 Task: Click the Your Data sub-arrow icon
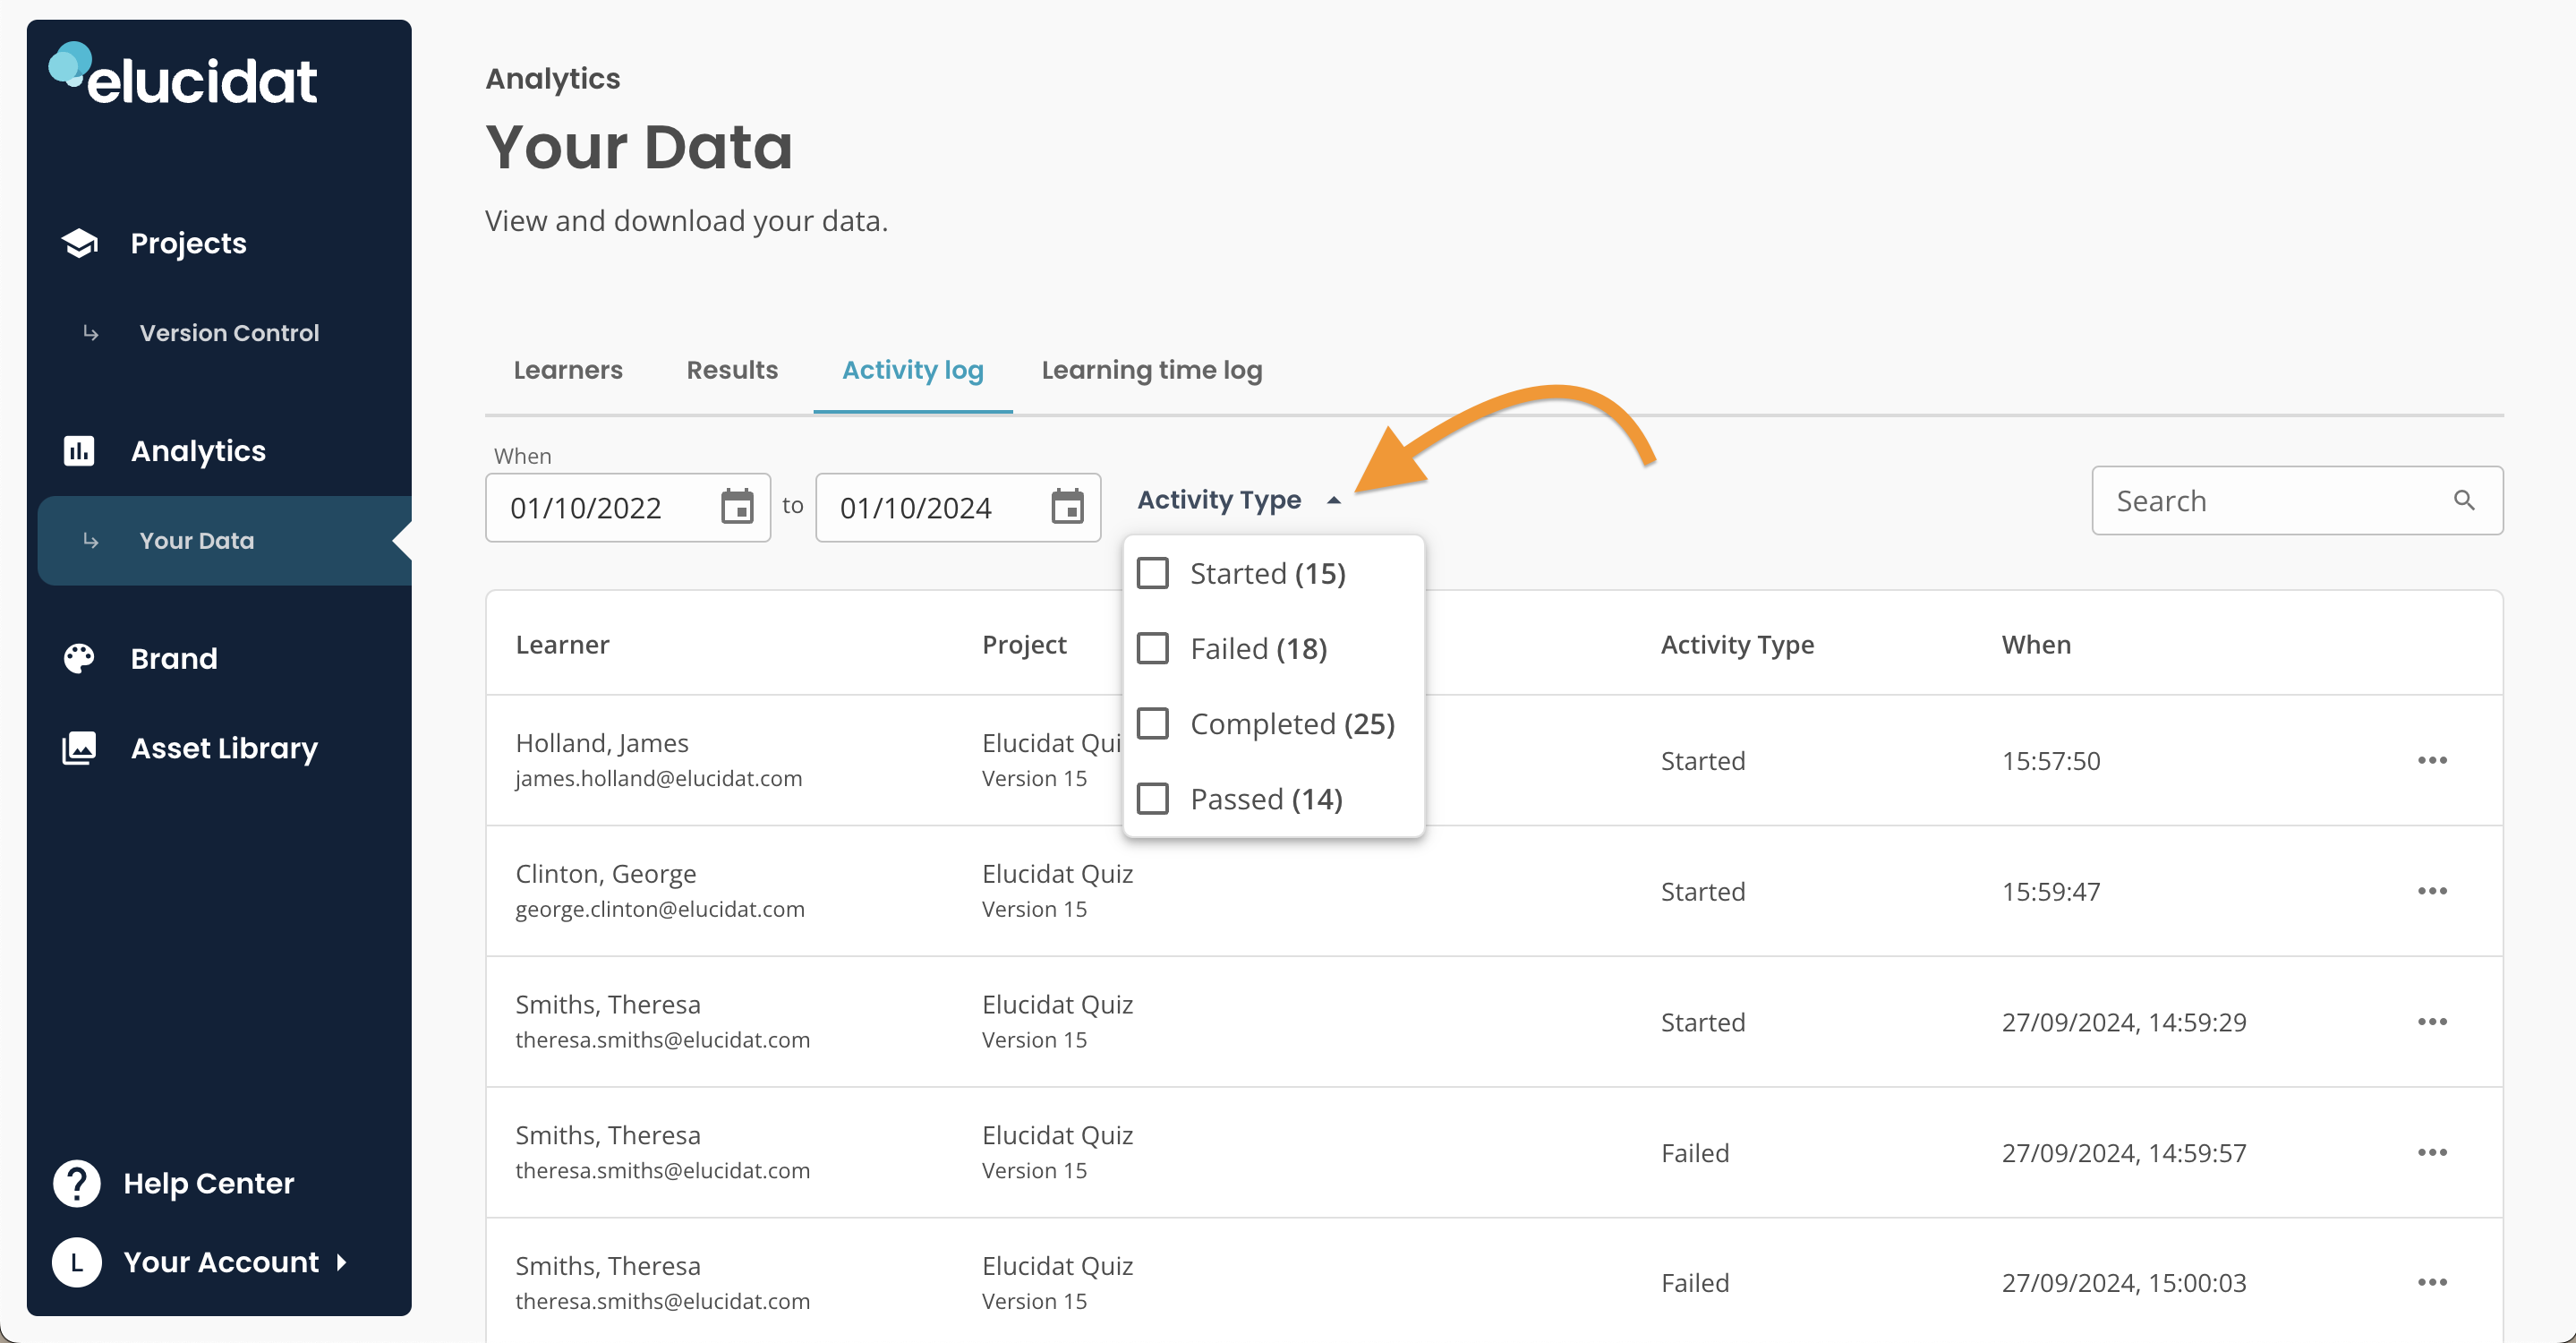[91, 541]
